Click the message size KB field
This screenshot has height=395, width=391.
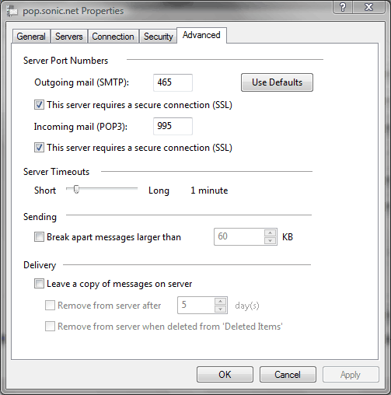239,236
